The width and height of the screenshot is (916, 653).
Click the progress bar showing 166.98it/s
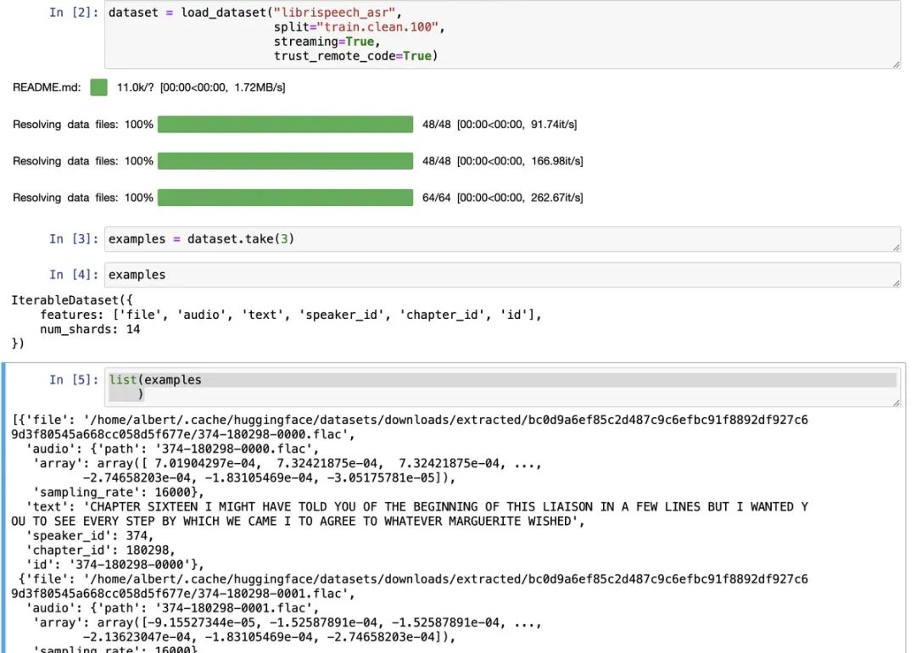coord(285,161)
